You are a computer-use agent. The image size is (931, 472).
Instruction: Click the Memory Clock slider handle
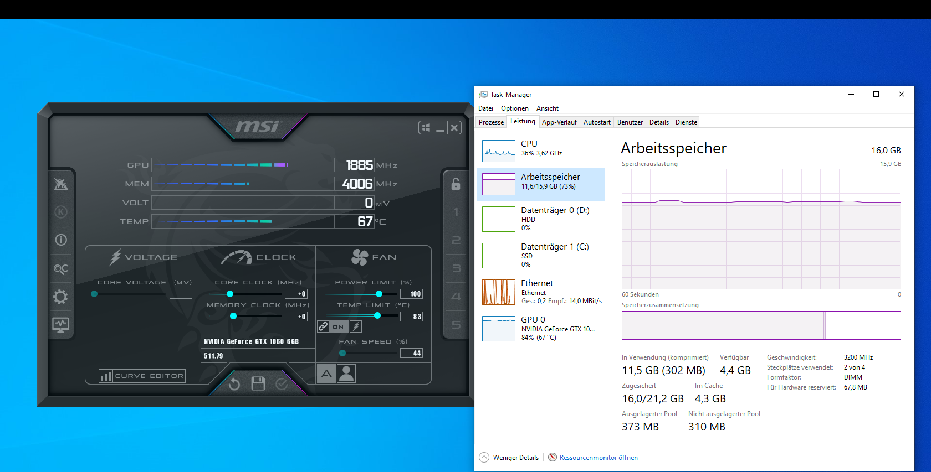[x=233, y=316]
